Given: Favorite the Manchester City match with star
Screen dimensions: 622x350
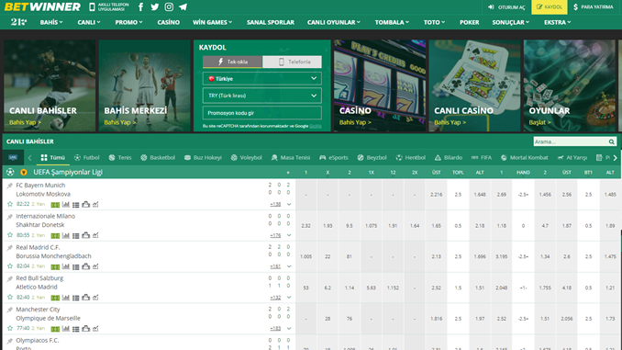Looking at the screenshot, I should (10, 328).
